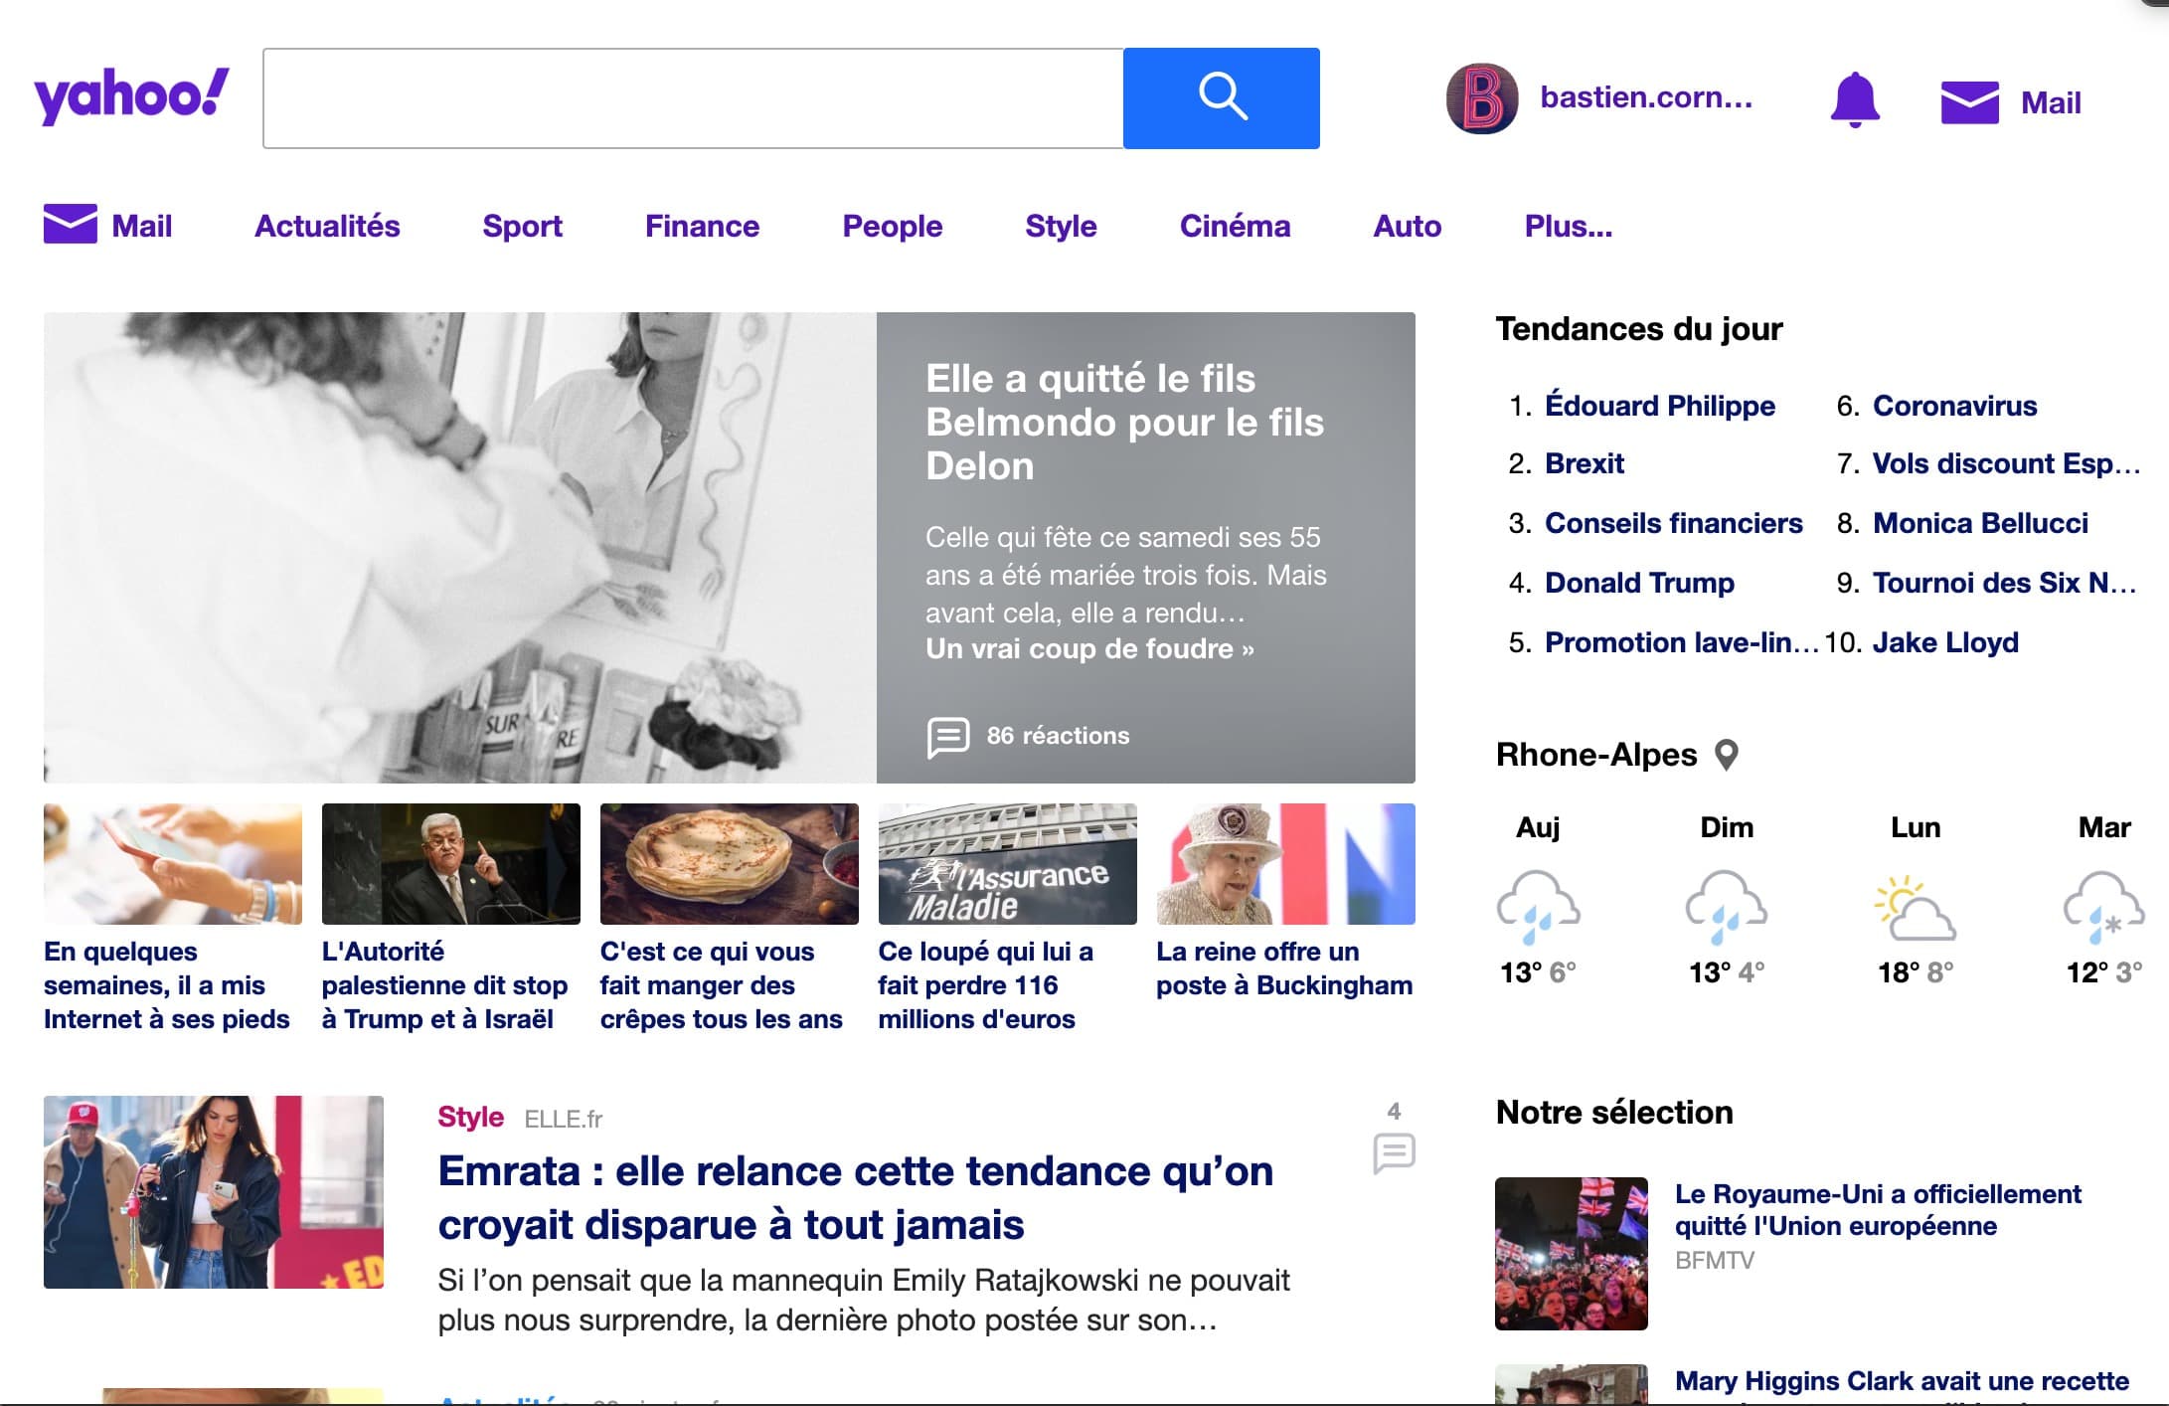Open the Cinéma section
The width and height of the screenshot is (2169, 1406).
click(1235, 227)
